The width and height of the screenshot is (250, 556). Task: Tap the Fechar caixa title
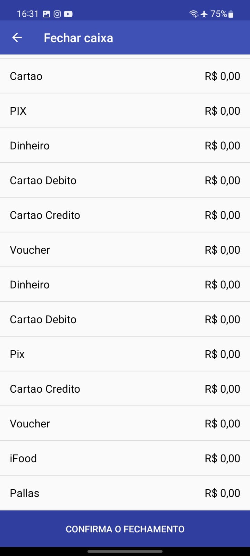tap(78, 38)
